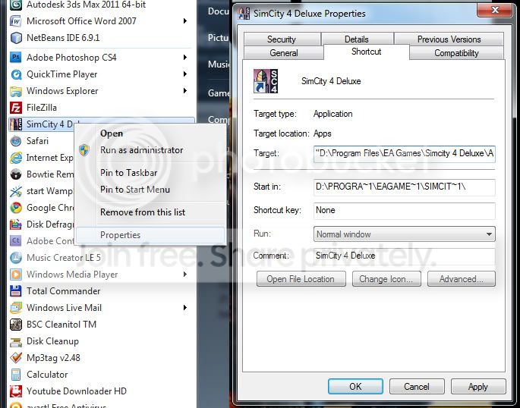This screenshot has height=408, width=520.
Task: Click the SimCity 4 icon in Start menu
Action: tap(16, 124)
